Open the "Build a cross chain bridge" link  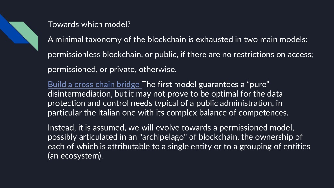(x=94, y=85)
